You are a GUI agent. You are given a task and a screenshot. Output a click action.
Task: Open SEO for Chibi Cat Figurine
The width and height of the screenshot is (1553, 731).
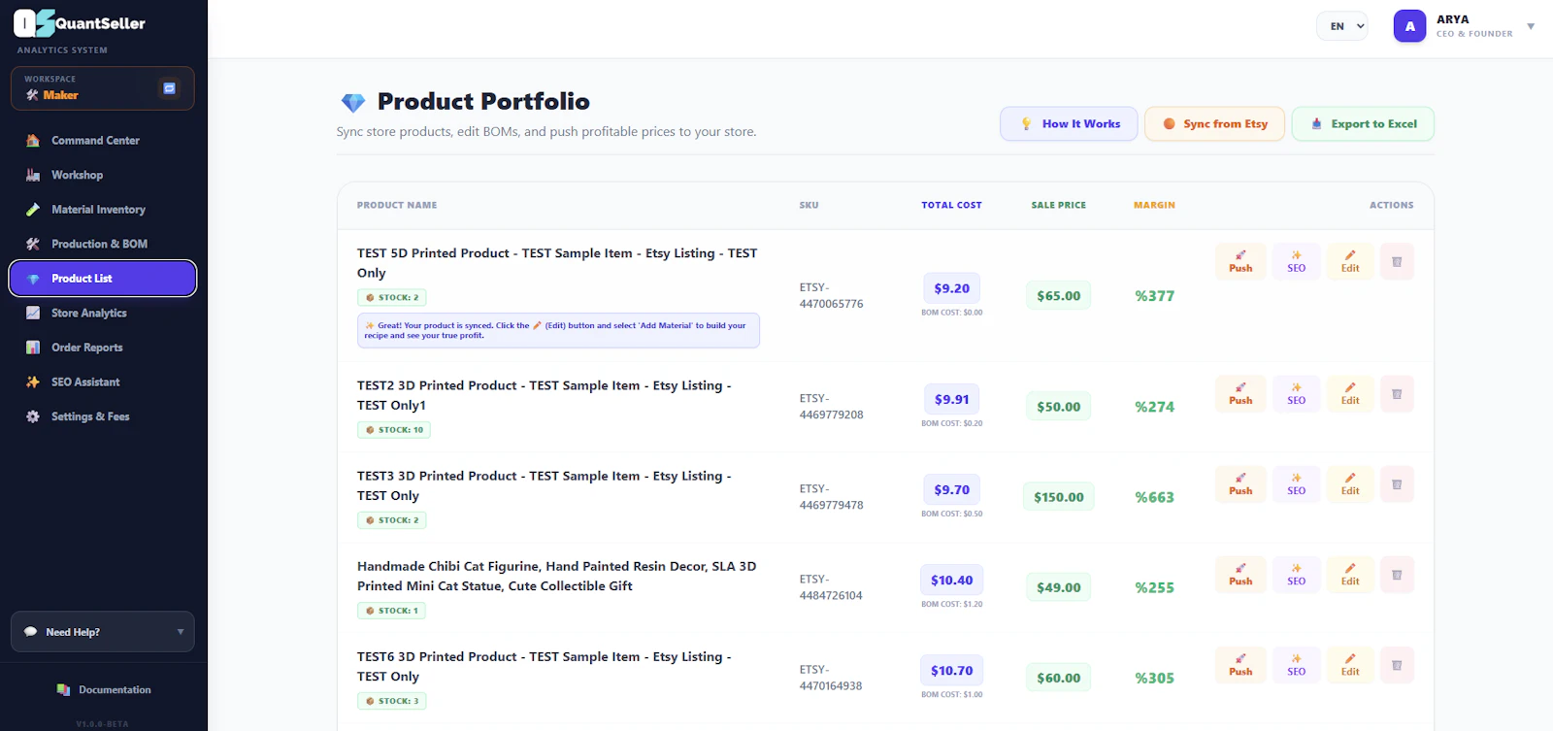pos(1296,575)
